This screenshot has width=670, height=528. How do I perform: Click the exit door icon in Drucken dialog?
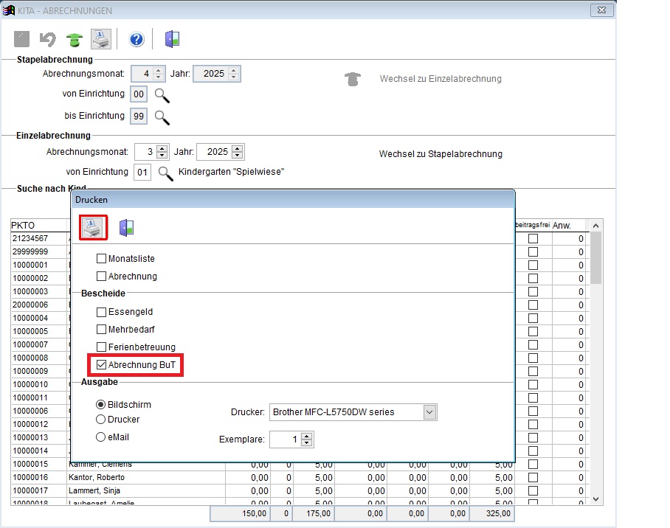pyautogui.click(x=126, y=227)
